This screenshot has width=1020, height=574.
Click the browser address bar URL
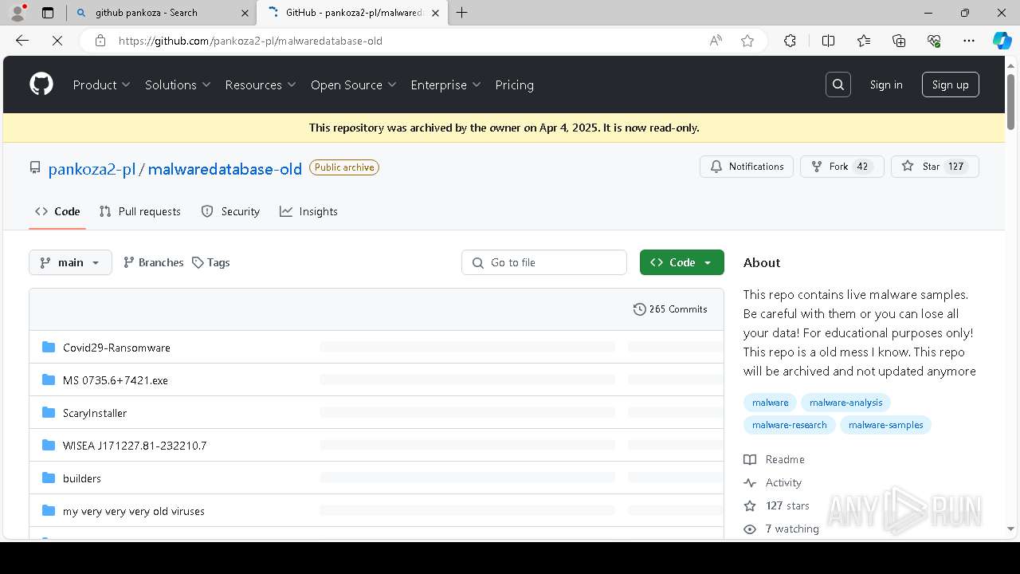(x=250, y=41)
